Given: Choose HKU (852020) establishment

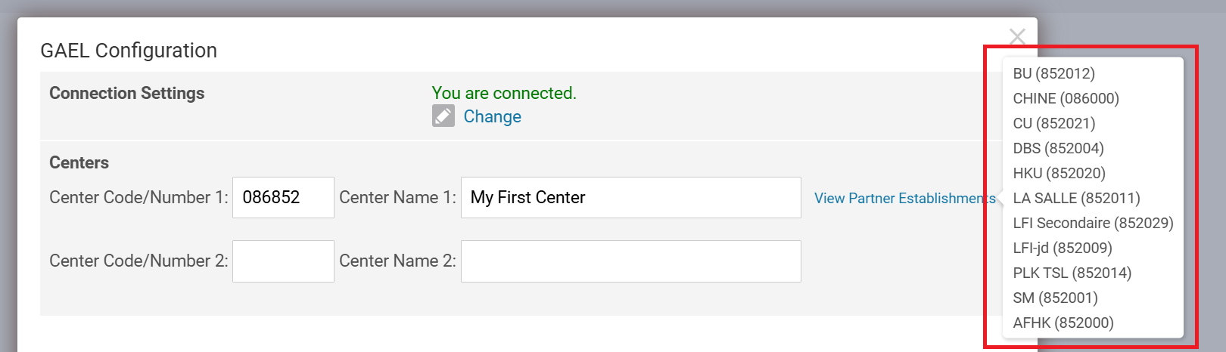Looking at the screenshot, I should (x=1059, y=173).
